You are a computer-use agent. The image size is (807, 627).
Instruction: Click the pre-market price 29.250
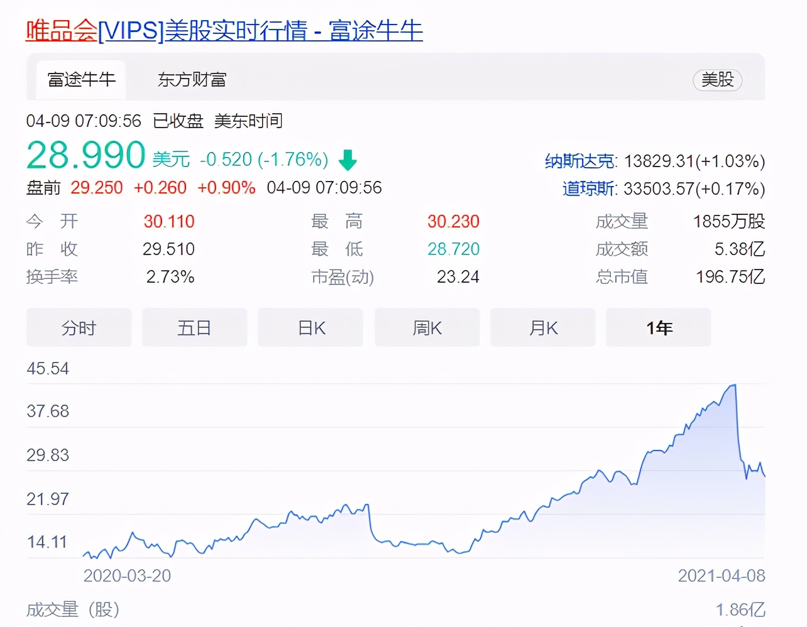pos(97,188)
